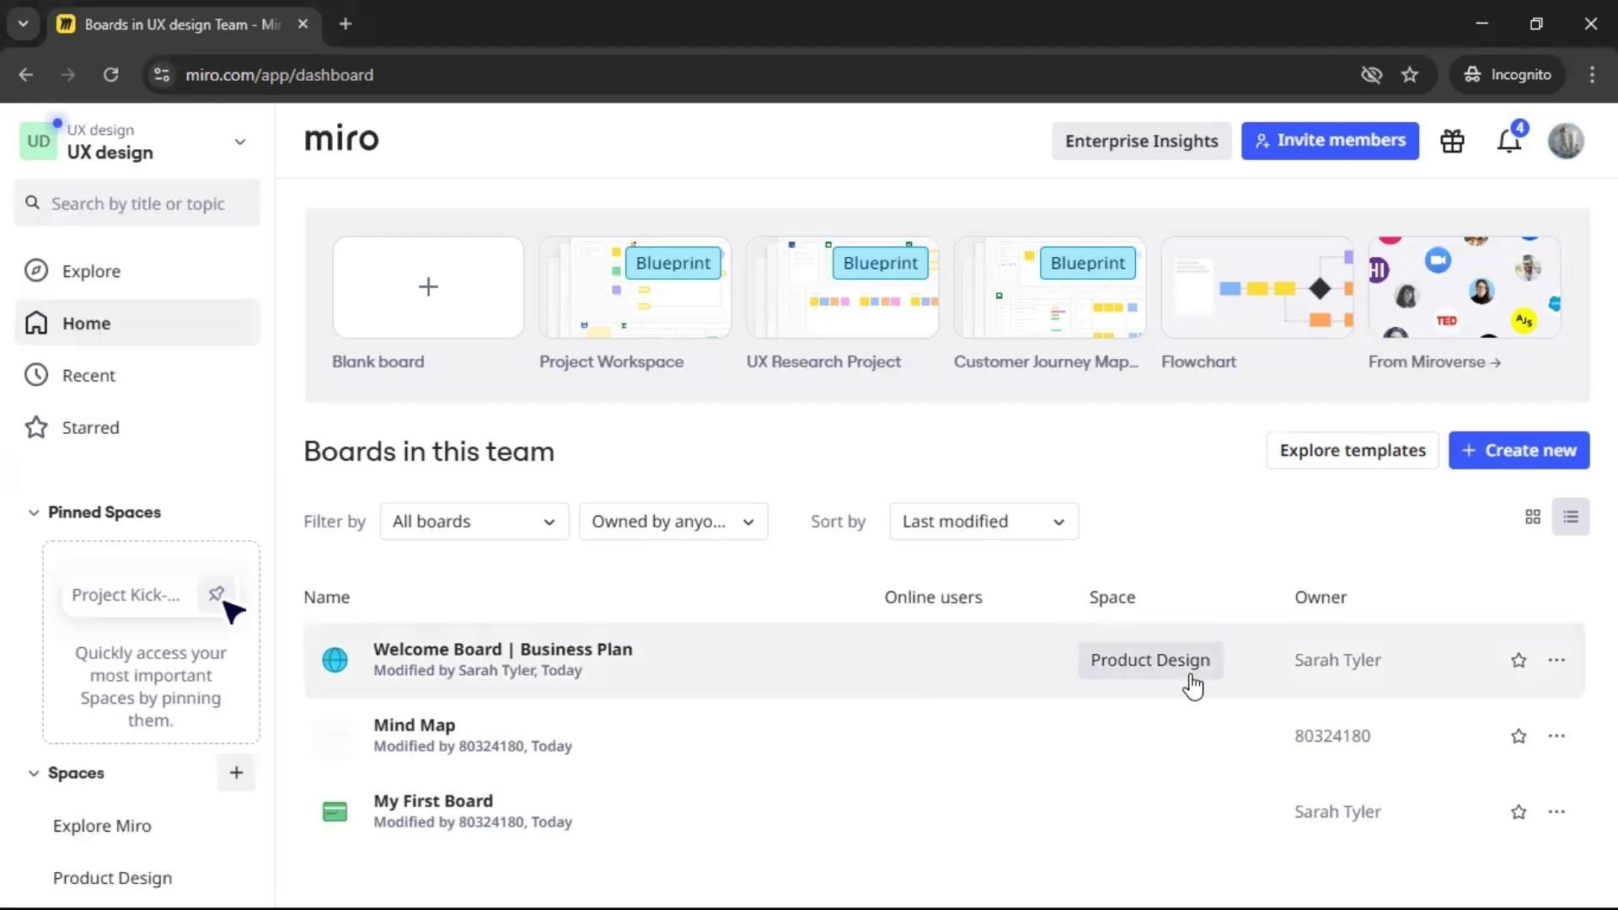The width and height of the screenshot is (1618, 910).
Task: Open Product Design space in sidebar
Action: pos(112,879)
